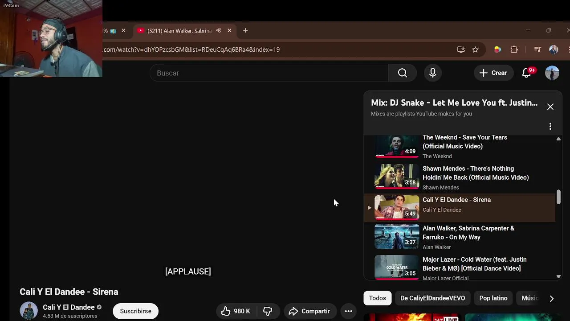Click the colorful extension icon in toolbar

497,49
